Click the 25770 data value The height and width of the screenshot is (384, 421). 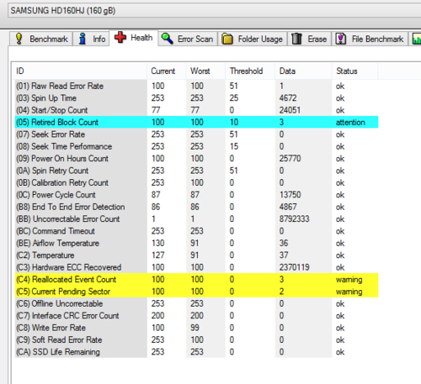click(290, 158)
